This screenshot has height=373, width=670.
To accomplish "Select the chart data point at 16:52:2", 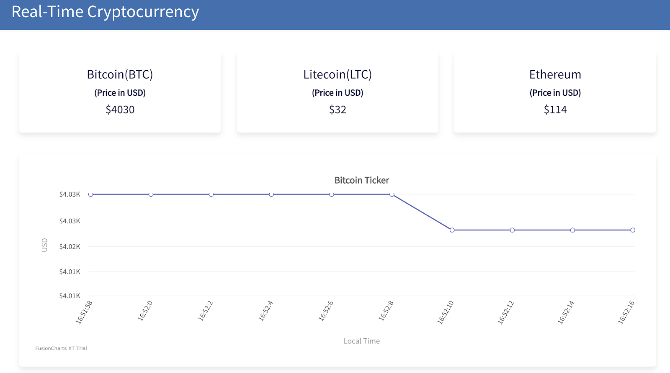I will 211,194.
